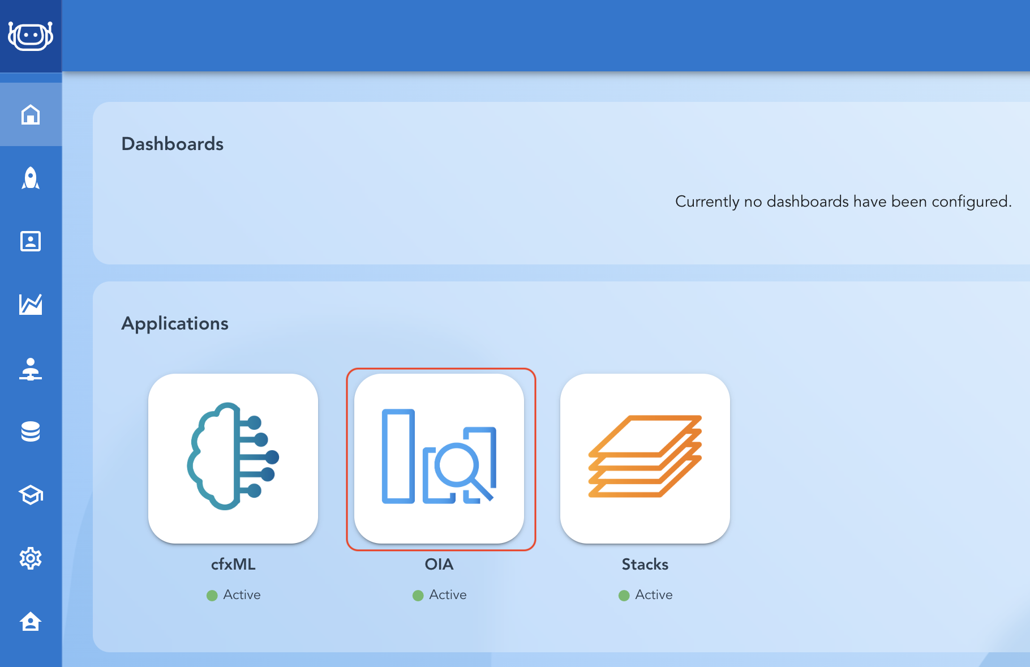Click the 'Currently no dashboards have been configured' message

pos(843,202)
